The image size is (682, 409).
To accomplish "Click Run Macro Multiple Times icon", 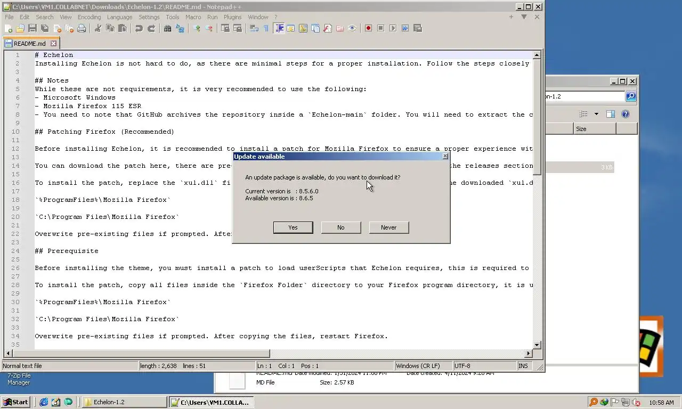I will (405, 28).
